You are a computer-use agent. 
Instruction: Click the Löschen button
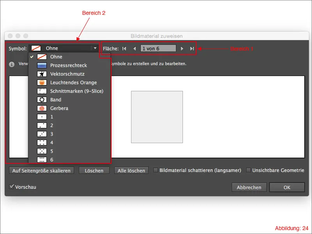pos(94,170)
